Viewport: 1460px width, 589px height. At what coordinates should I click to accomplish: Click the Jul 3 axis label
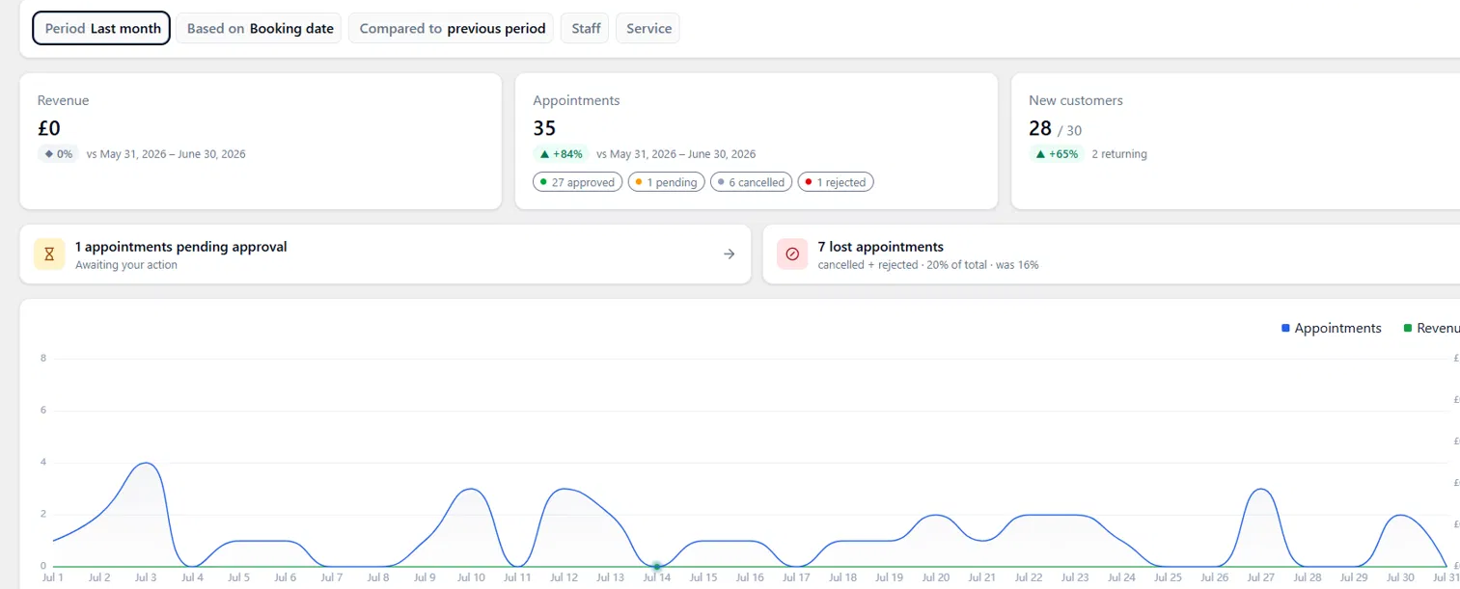click(x=146, y=578)
